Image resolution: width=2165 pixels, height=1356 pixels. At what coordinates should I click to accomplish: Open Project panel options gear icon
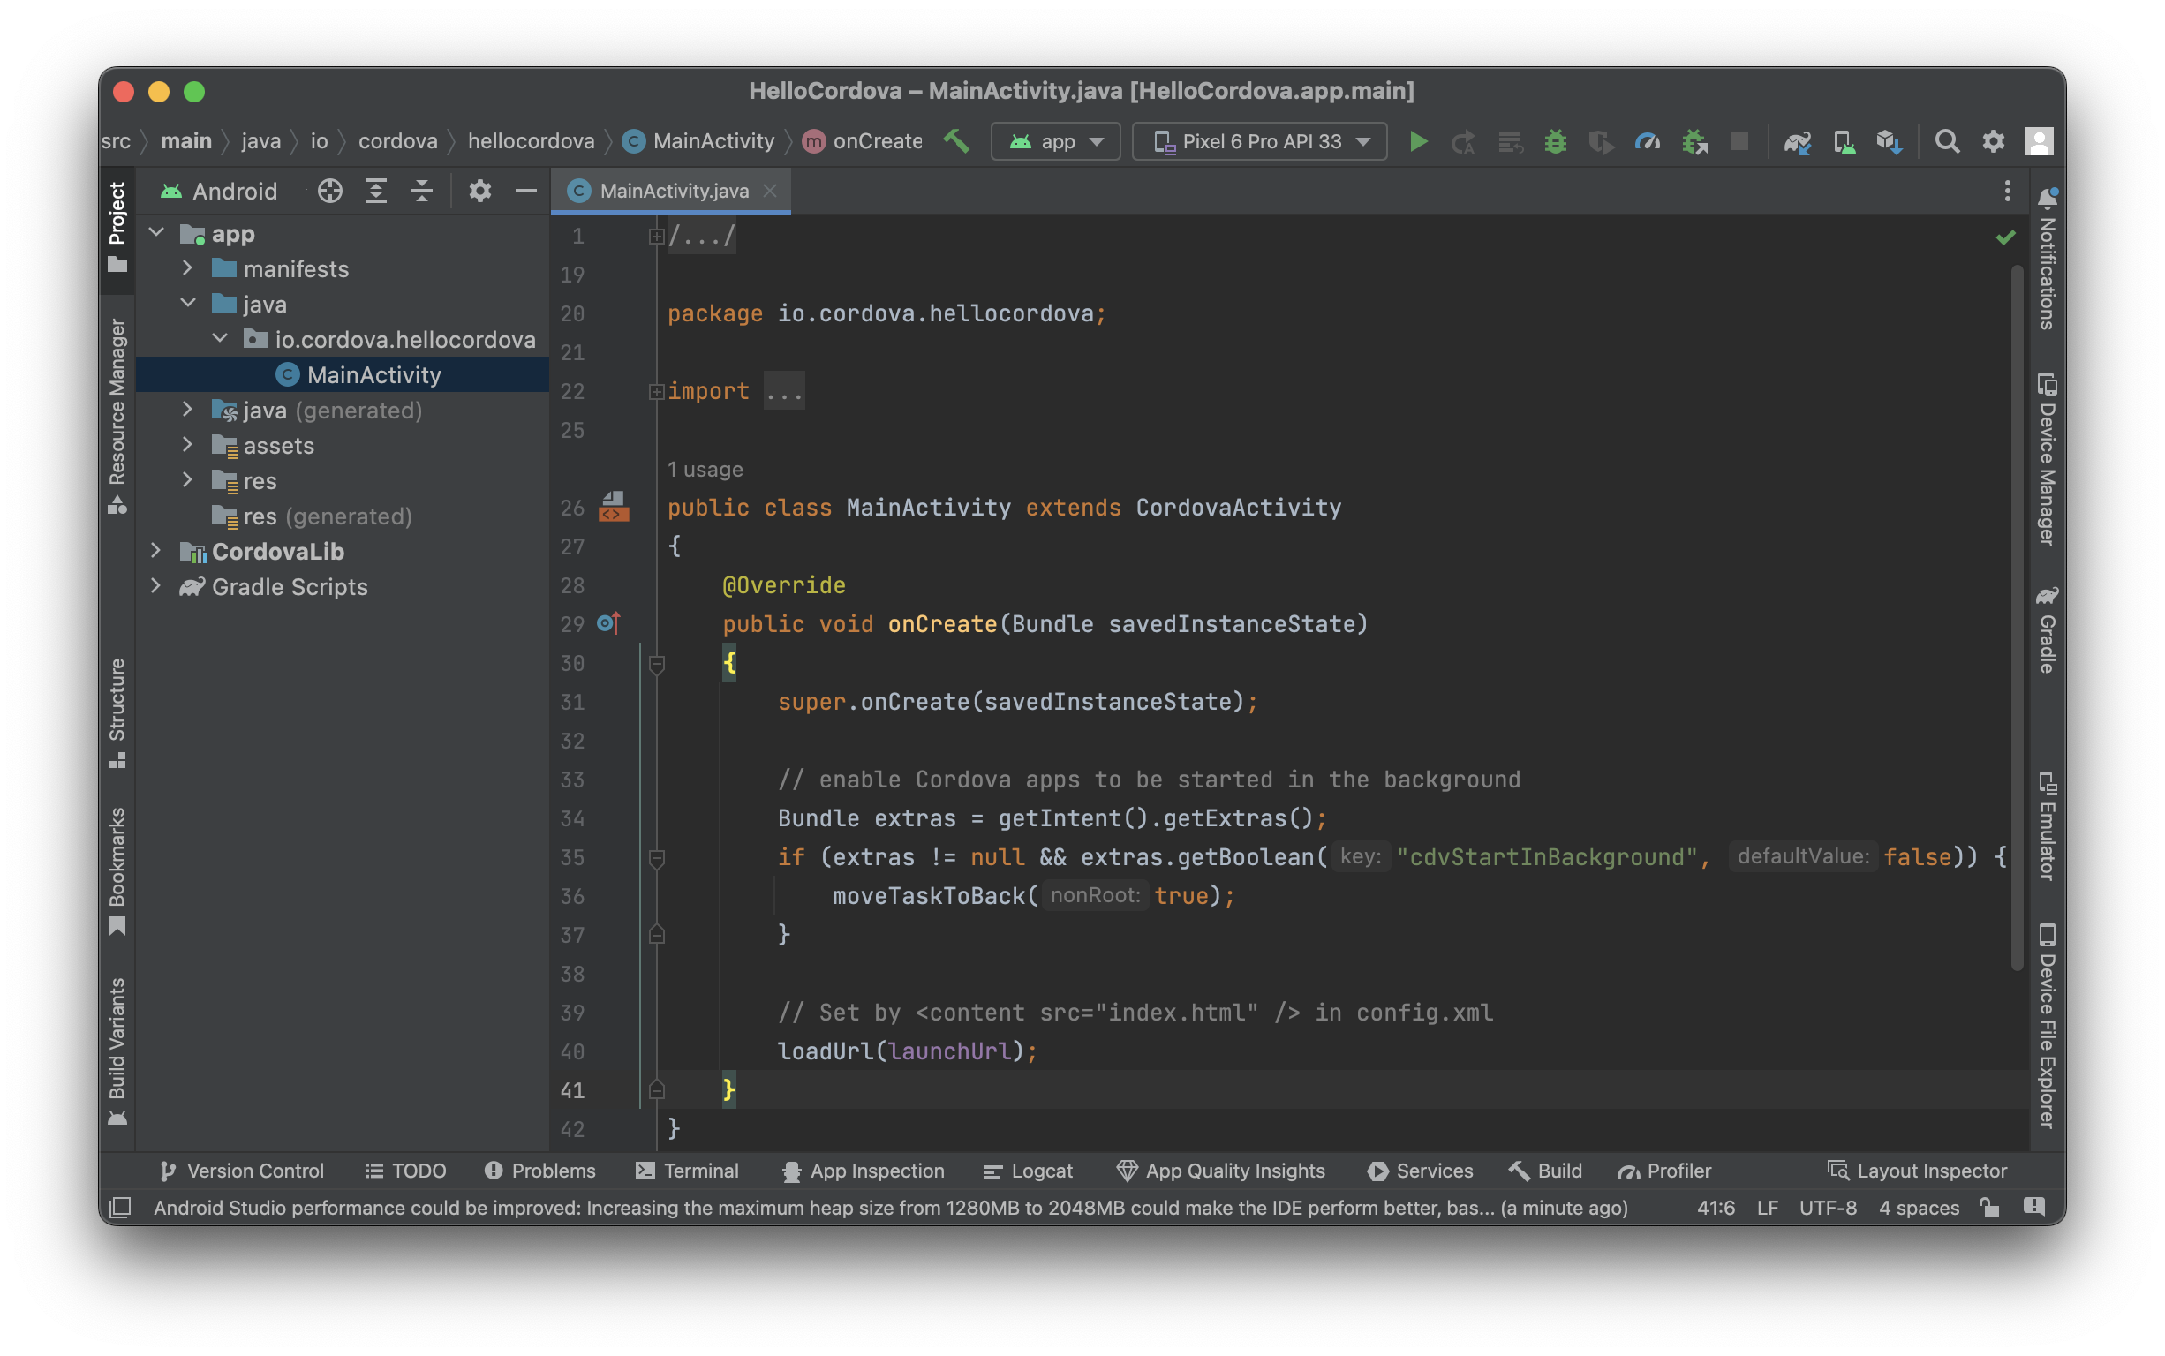pos(479,191)
